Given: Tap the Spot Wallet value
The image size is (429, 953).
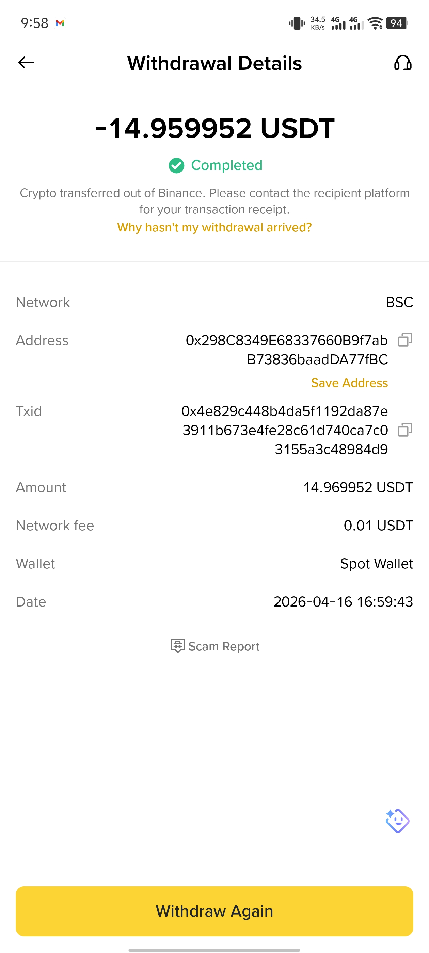Looking at the screenshot, I should pos(376,564).
